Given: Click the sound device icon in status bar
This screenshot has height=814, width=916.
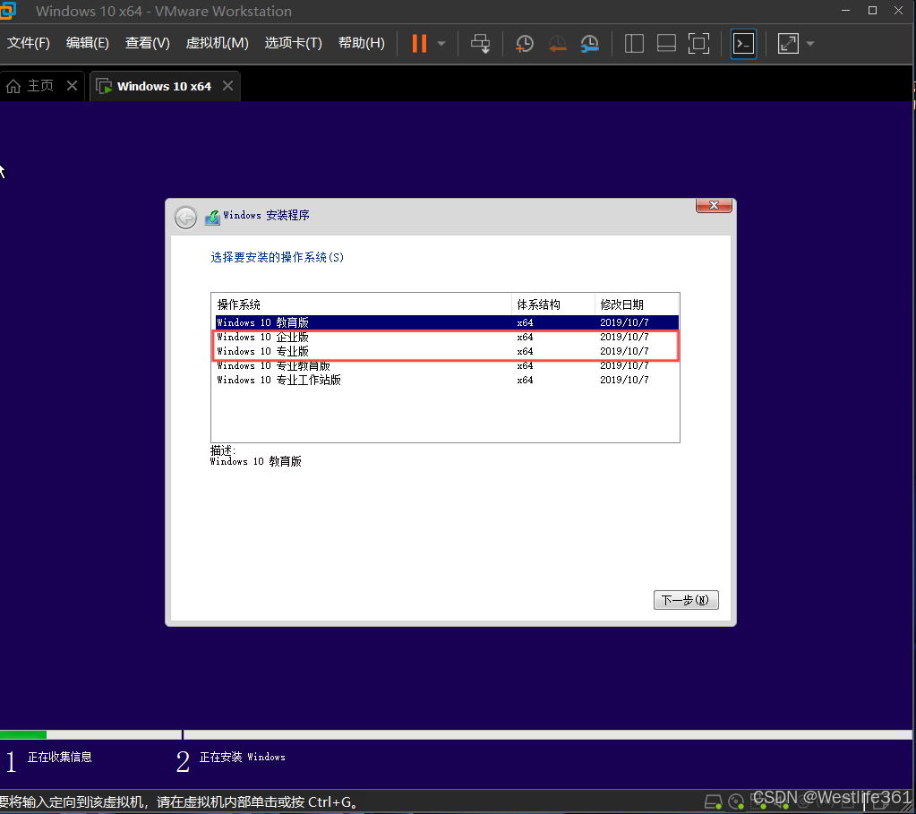Looking at the screenshot, I should click(779, 801).
